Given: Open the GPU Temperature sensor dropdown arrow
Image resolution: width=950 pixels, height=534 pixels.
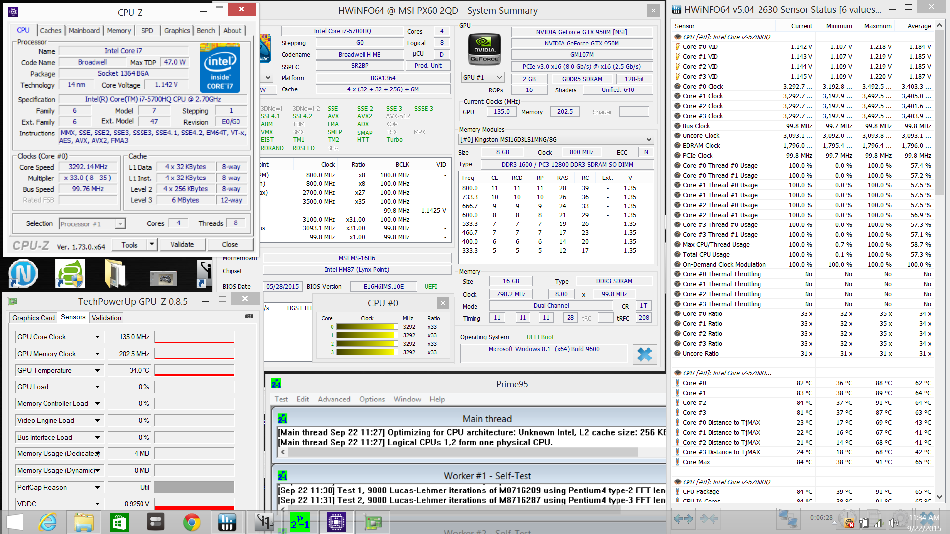Looking at the screenshot, I should click(97, 370).
